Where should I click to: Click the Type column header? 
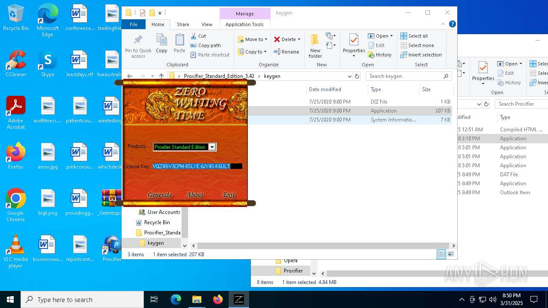click(x=393, y=89)
